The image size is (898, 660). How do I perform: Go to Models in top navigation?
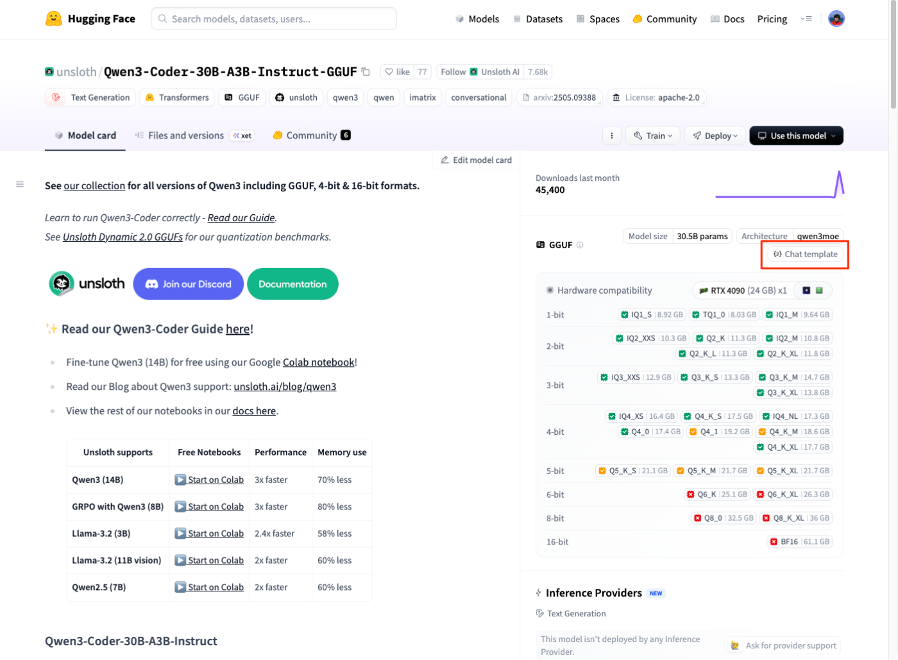click(477, 19)
